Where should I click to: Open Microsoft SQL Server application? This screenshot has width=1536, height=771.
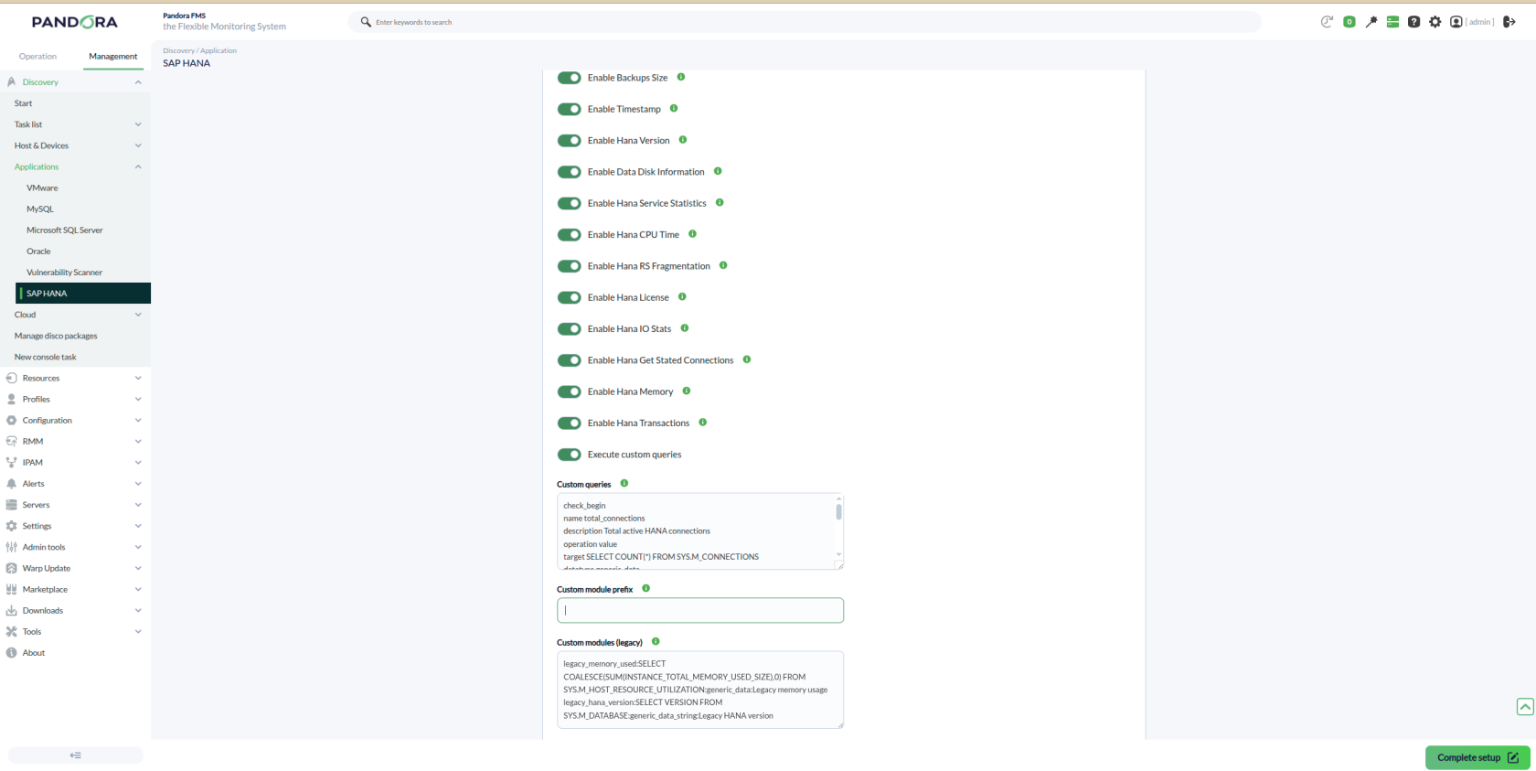point(65,230)
